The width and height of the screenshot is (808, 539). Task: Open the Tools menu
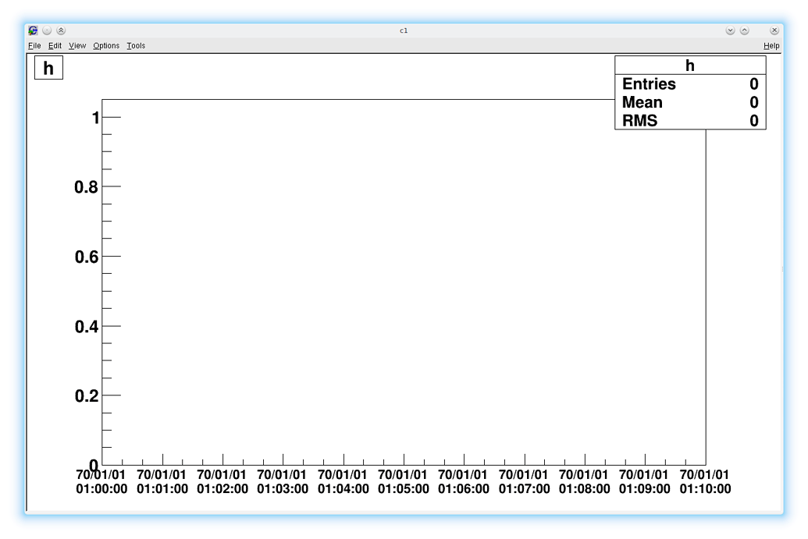(x=136, y=46)
